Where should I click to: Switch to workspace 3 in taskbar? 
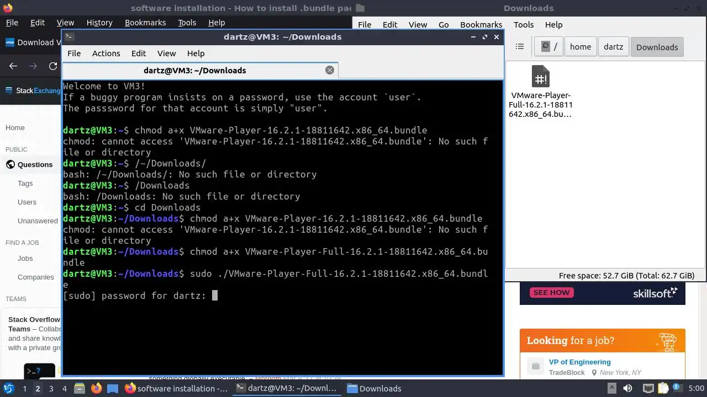click(x=51, y=388)
